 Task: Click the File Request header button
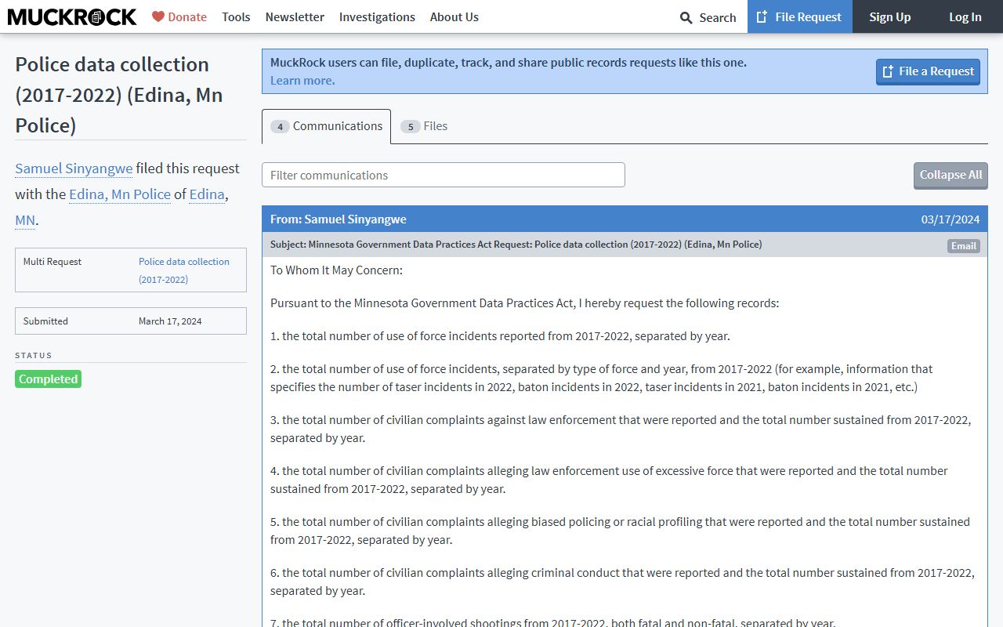(x=799, y=16)
